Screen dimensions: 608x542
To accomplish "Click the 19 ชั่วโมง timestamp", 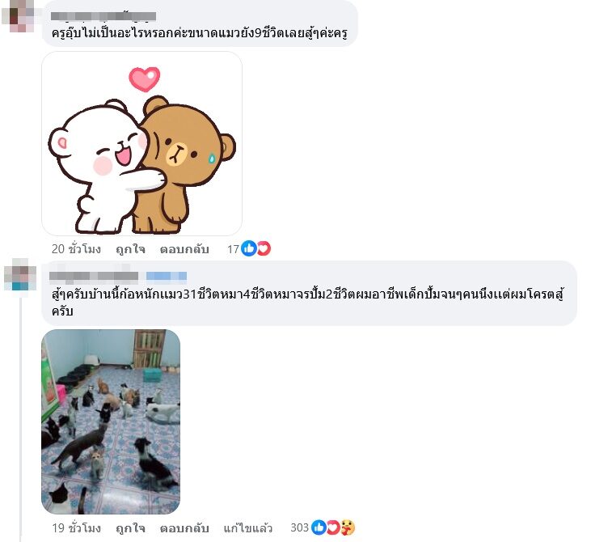I will tap(76, 527).
